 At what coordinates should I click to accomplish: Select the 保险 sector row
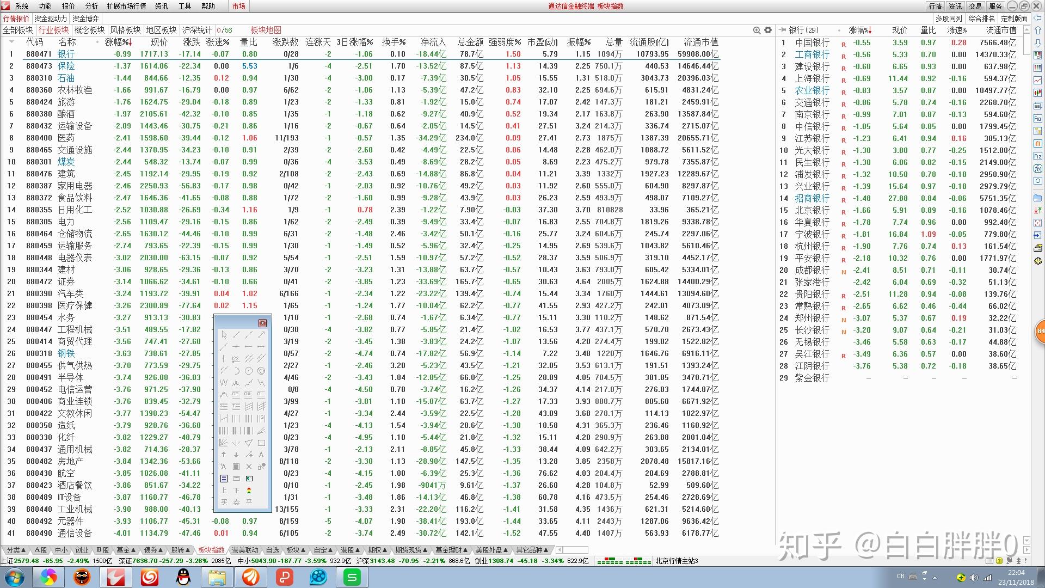click(359, 66)
